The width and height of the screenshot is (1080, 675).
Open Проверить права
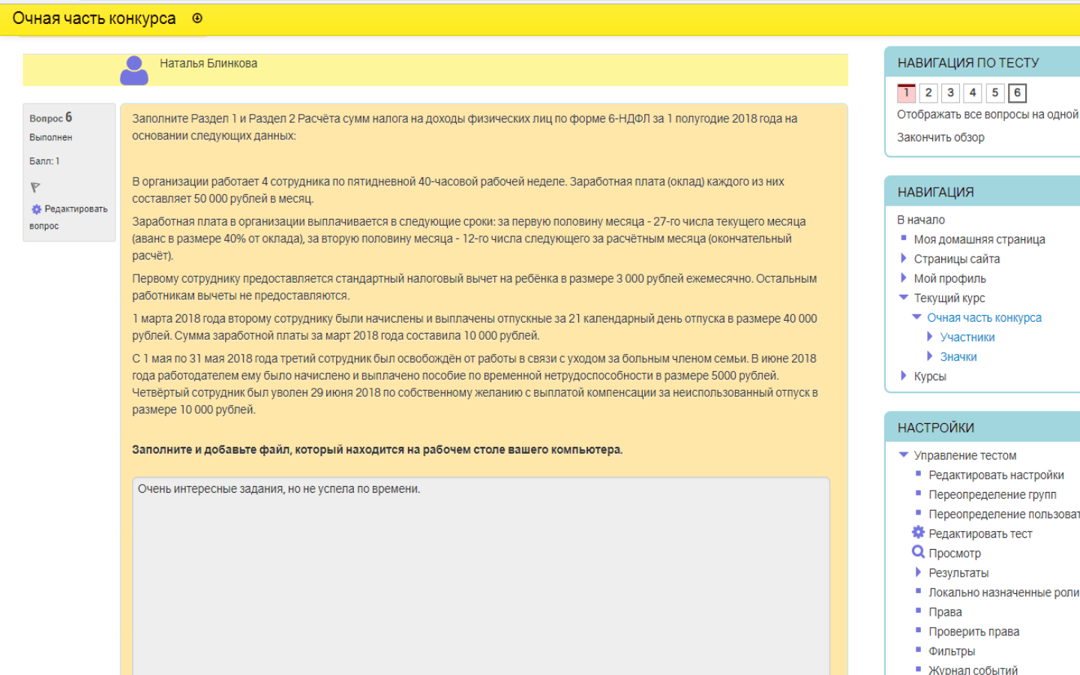973,631
